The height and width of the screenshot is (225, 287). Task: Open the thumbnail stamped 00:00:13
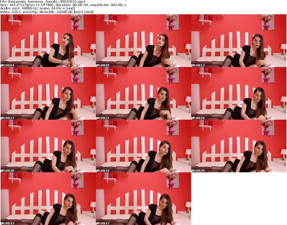click(x=239, y=41)
